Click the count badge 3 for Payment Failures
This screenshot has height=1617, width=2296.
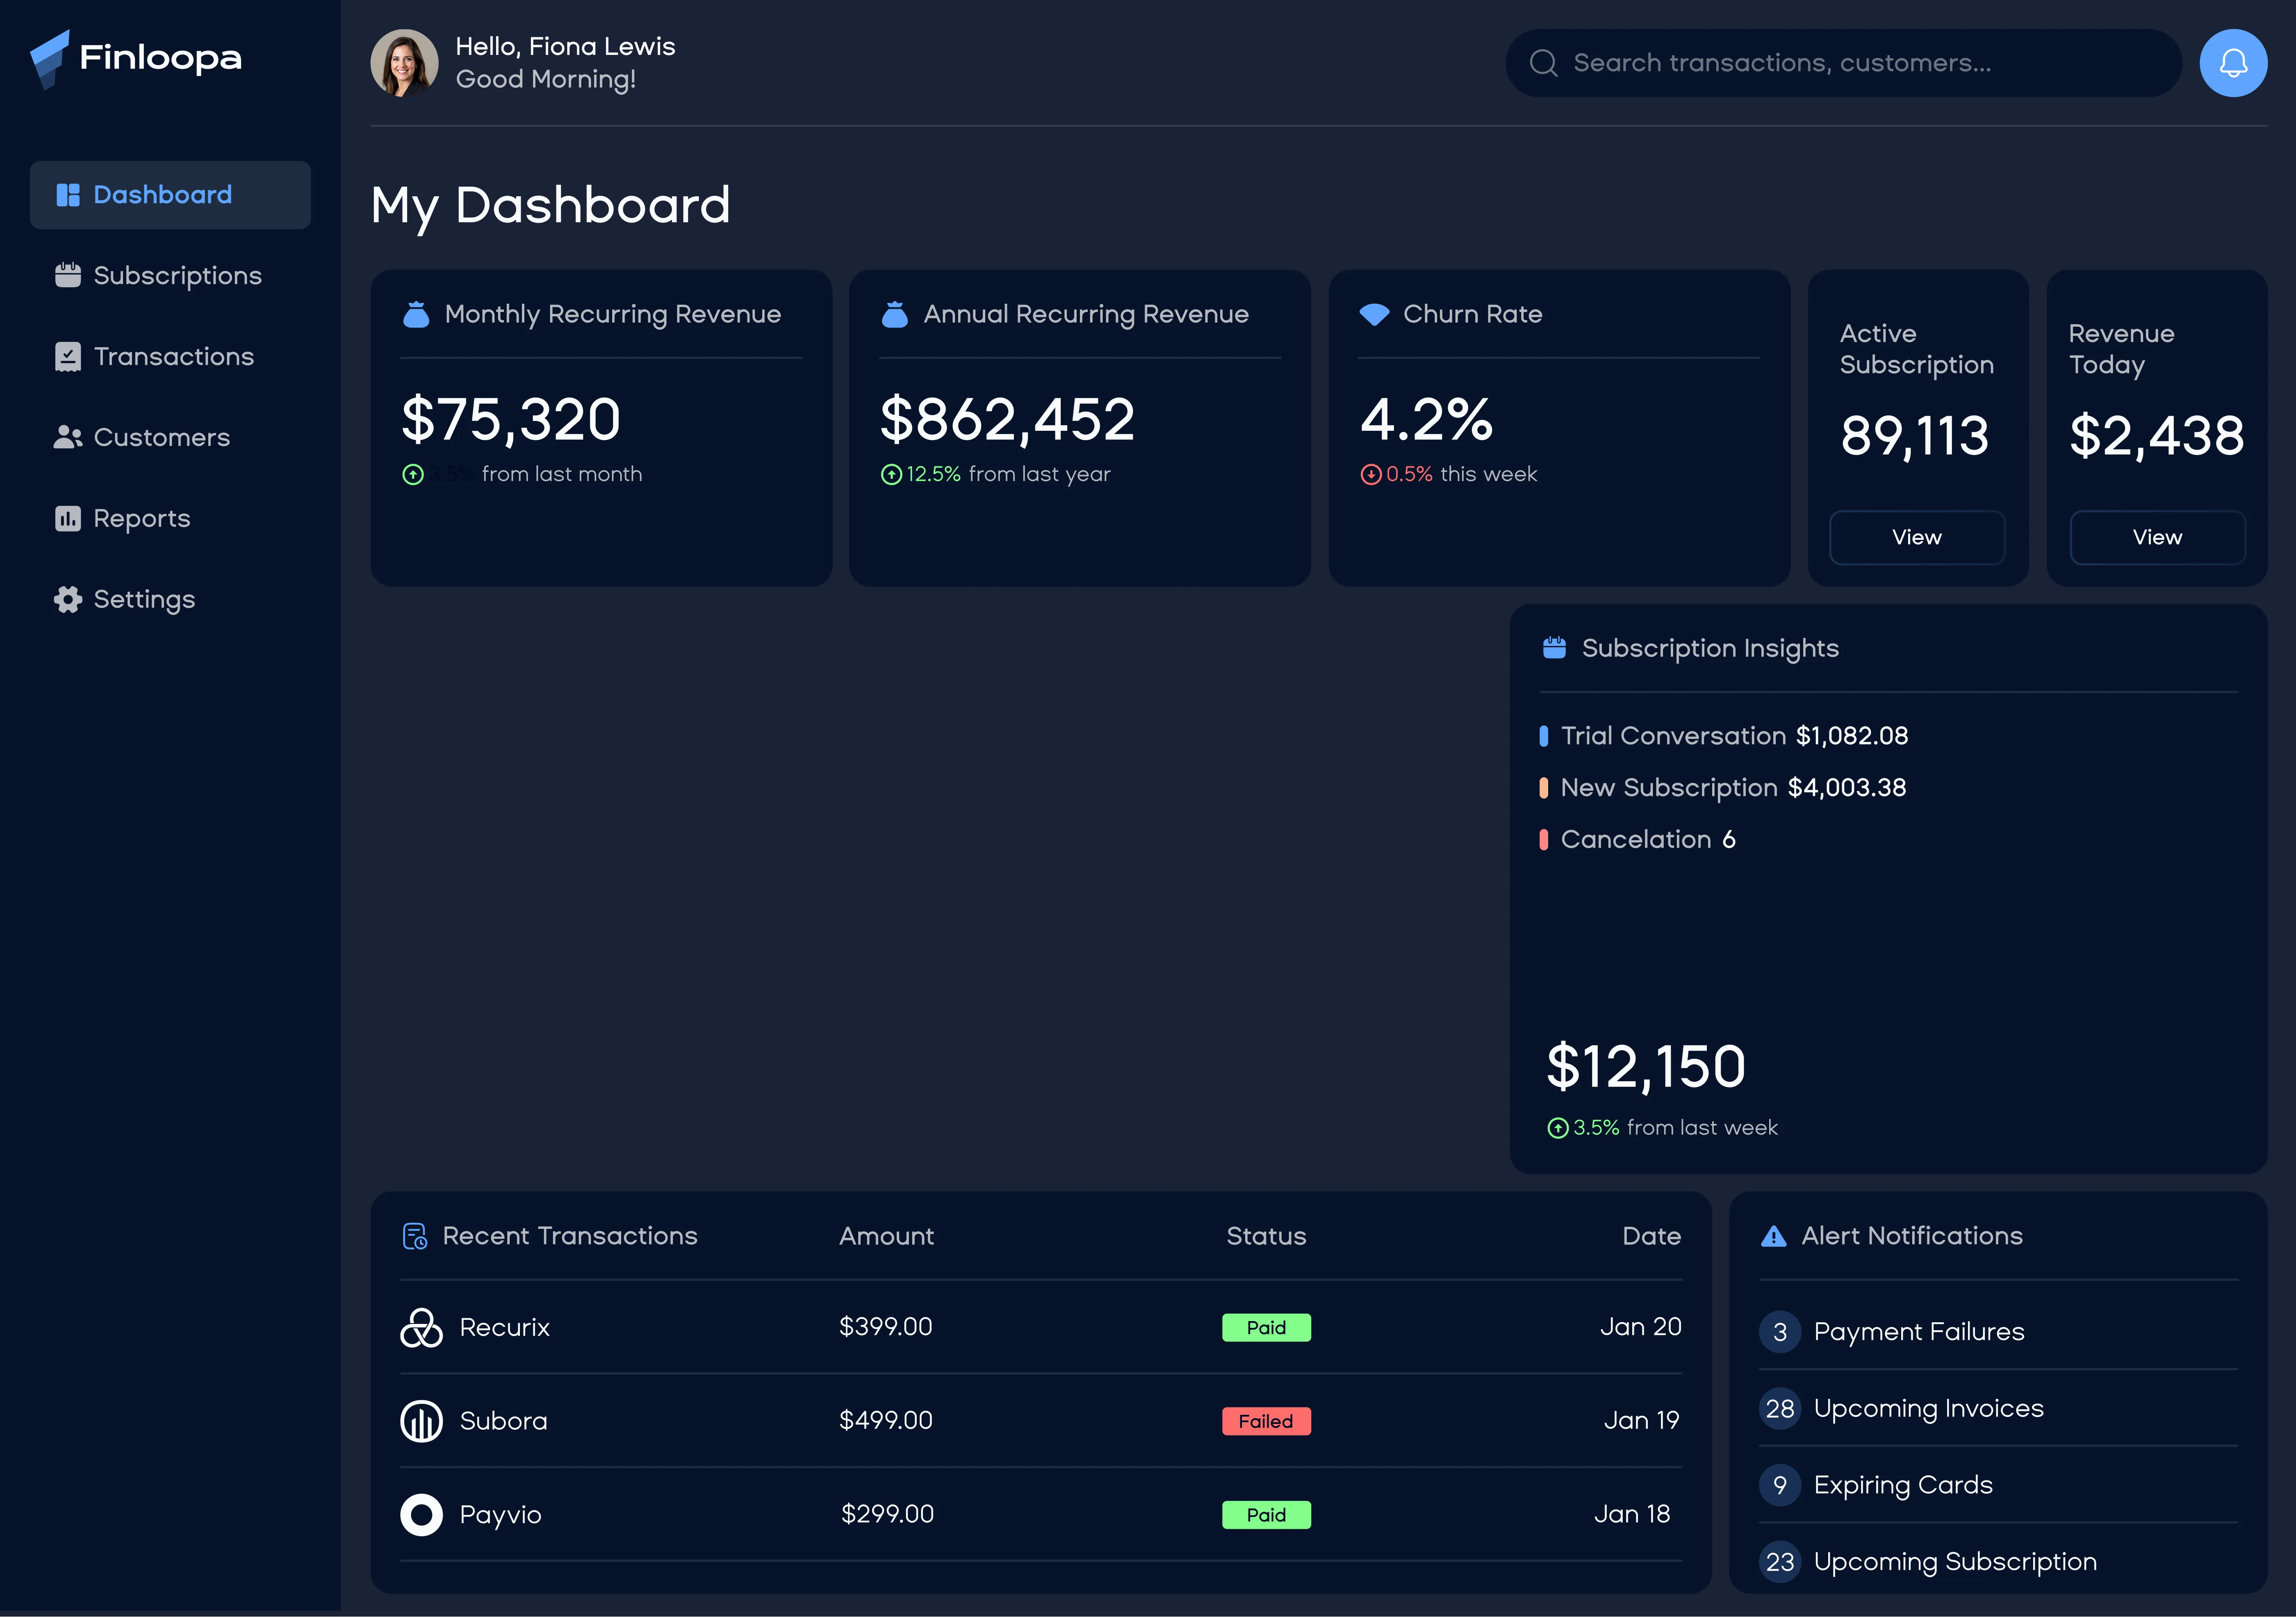[1780, 1332]
